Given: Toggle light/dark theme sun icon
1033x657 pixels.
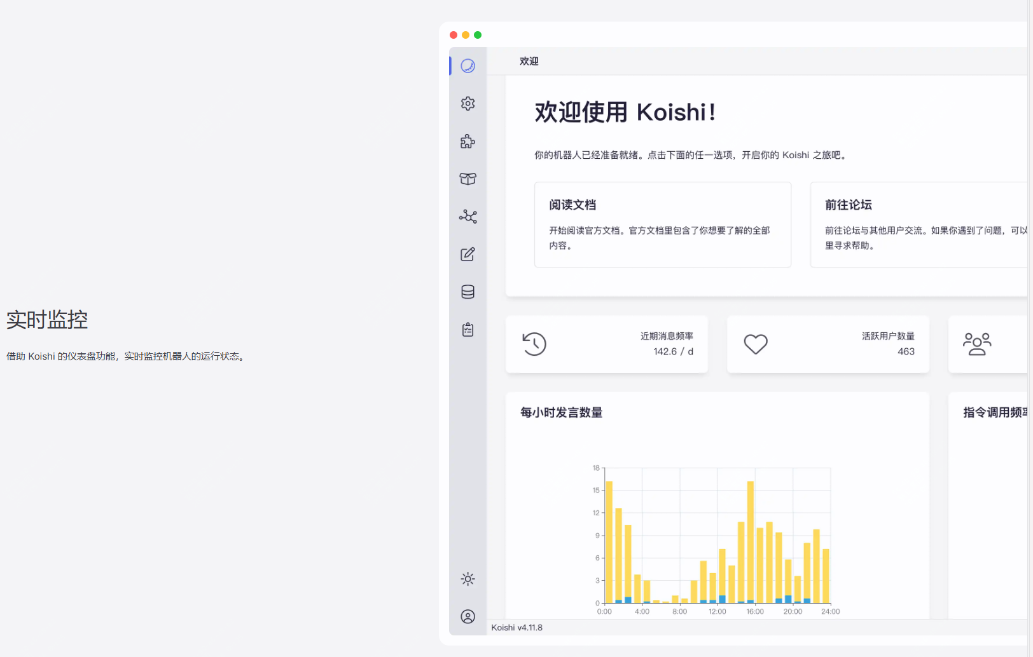Looking at the screenshot, I should [468, 579].
